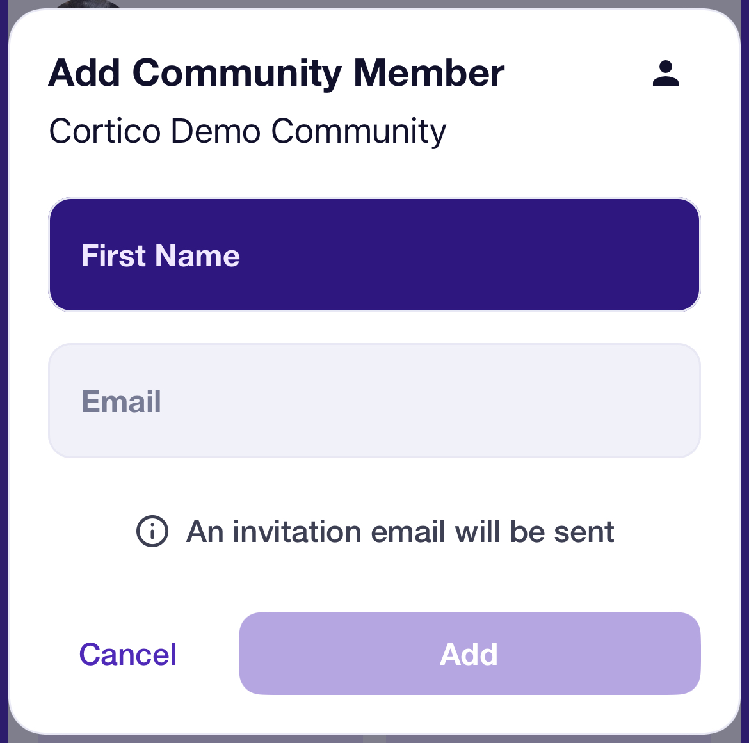Submit the form with the purple Add button

469,653
